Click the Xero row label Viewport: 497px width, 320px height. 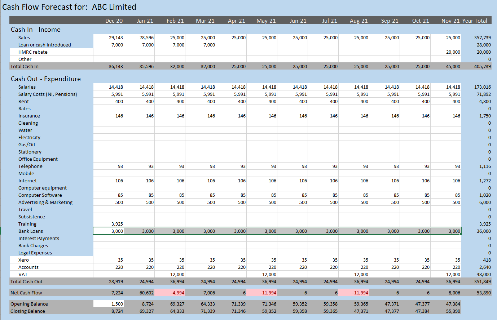(x=24, y=260)
